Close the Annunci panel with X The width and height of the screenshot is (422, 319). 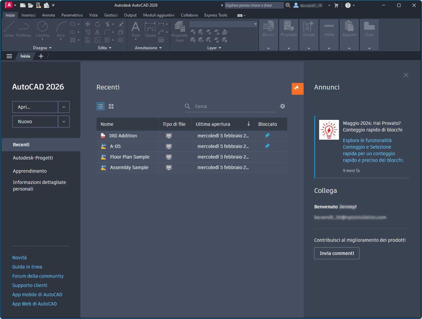[406, 75]
